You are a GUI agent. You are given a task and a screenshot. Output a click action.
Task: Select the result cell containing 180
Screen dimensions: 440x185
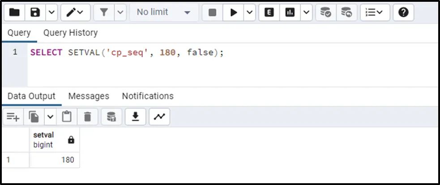pyautogui.click(x=54, y=160)
